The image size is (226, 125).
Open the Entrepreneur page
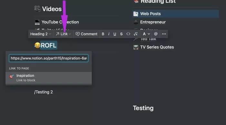153,22
